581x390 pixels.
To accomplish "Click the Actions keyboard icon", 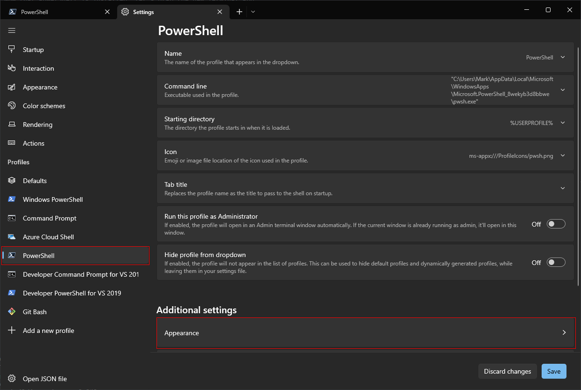I will click(12, 143).
